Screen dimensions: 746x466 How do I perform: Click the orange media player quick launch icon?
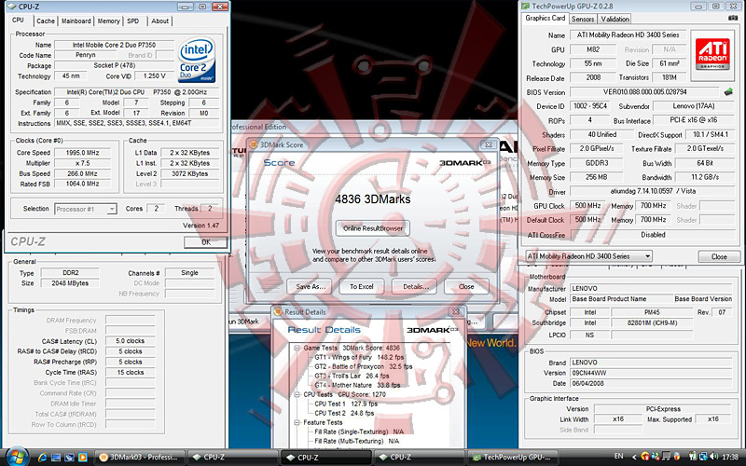point(82,458)
